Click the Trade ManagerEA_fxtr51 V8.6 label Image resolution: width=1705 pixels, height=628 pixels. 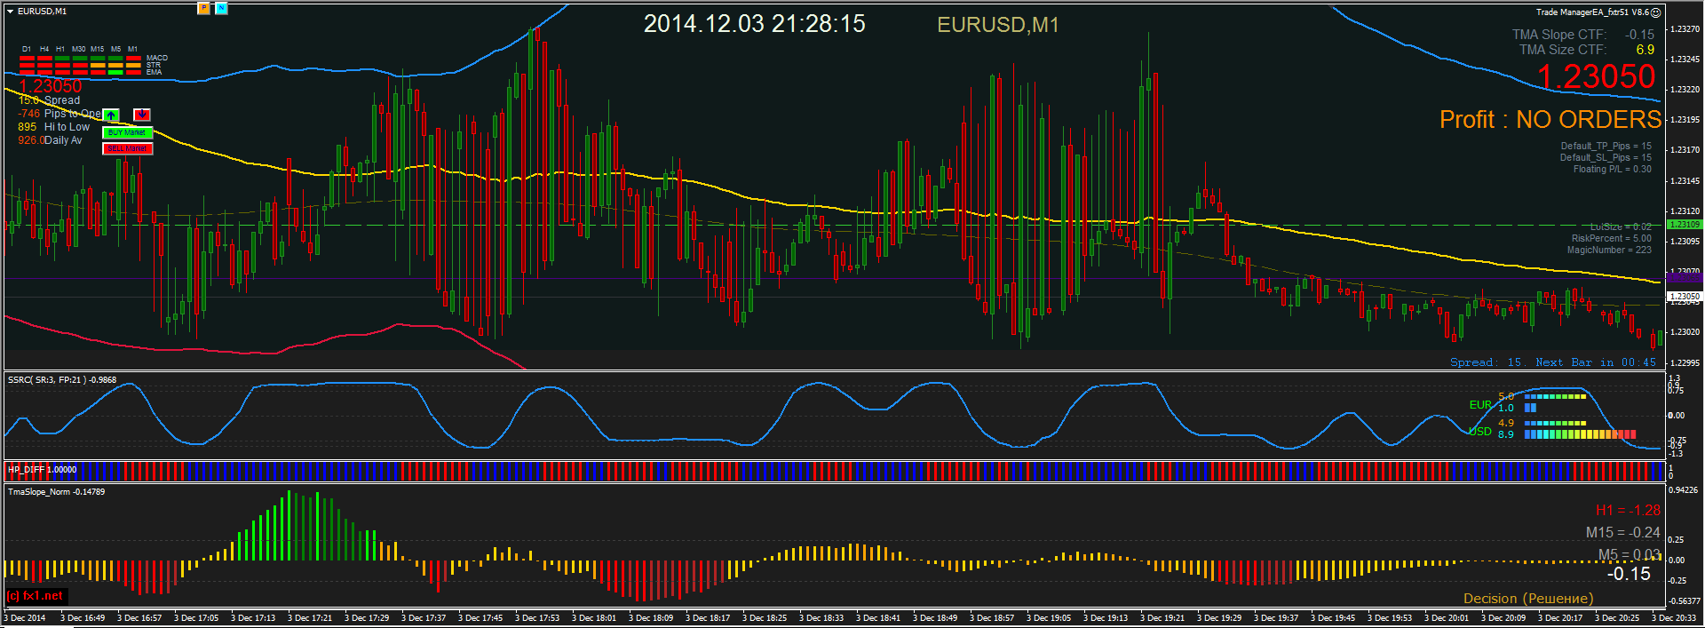(x=1592, y=12)
